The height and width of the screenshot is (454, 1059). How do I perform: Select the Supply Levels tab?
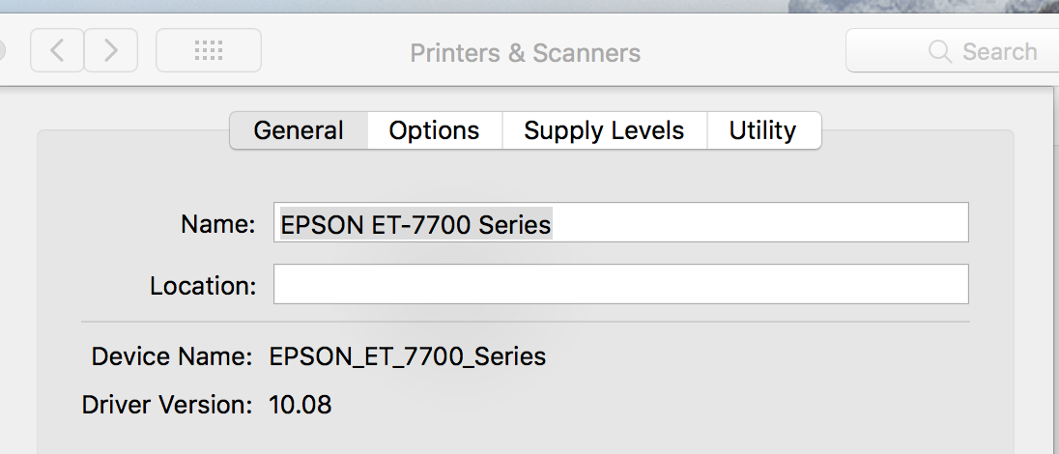604,130
